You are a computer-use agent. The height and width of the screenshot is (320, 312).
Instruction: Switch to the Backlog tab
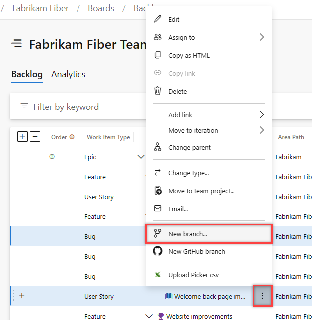click(x=27, y=74)
